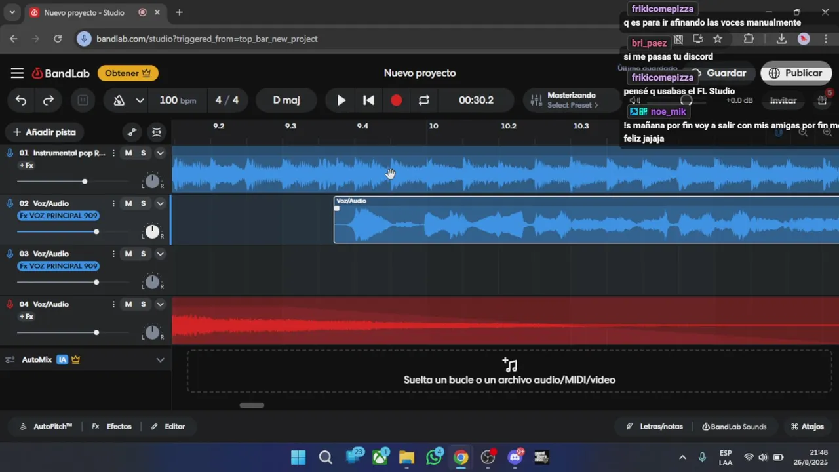Open WhatsApp from the Windows taskbar
The image size is (839, 472).
pos(434,457)
